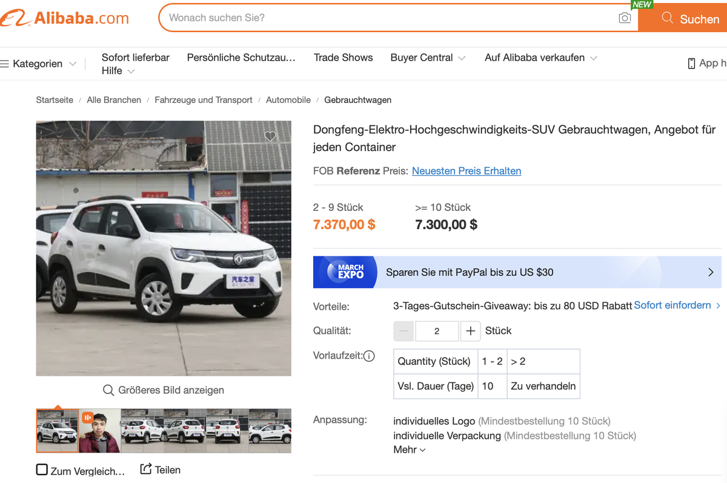Open Alle Branchen breadcrumb

114,100
